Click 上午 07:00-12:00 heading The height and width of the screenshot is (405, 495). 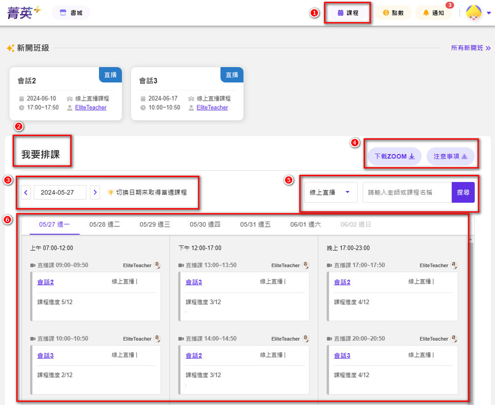[x=51, y=248]
